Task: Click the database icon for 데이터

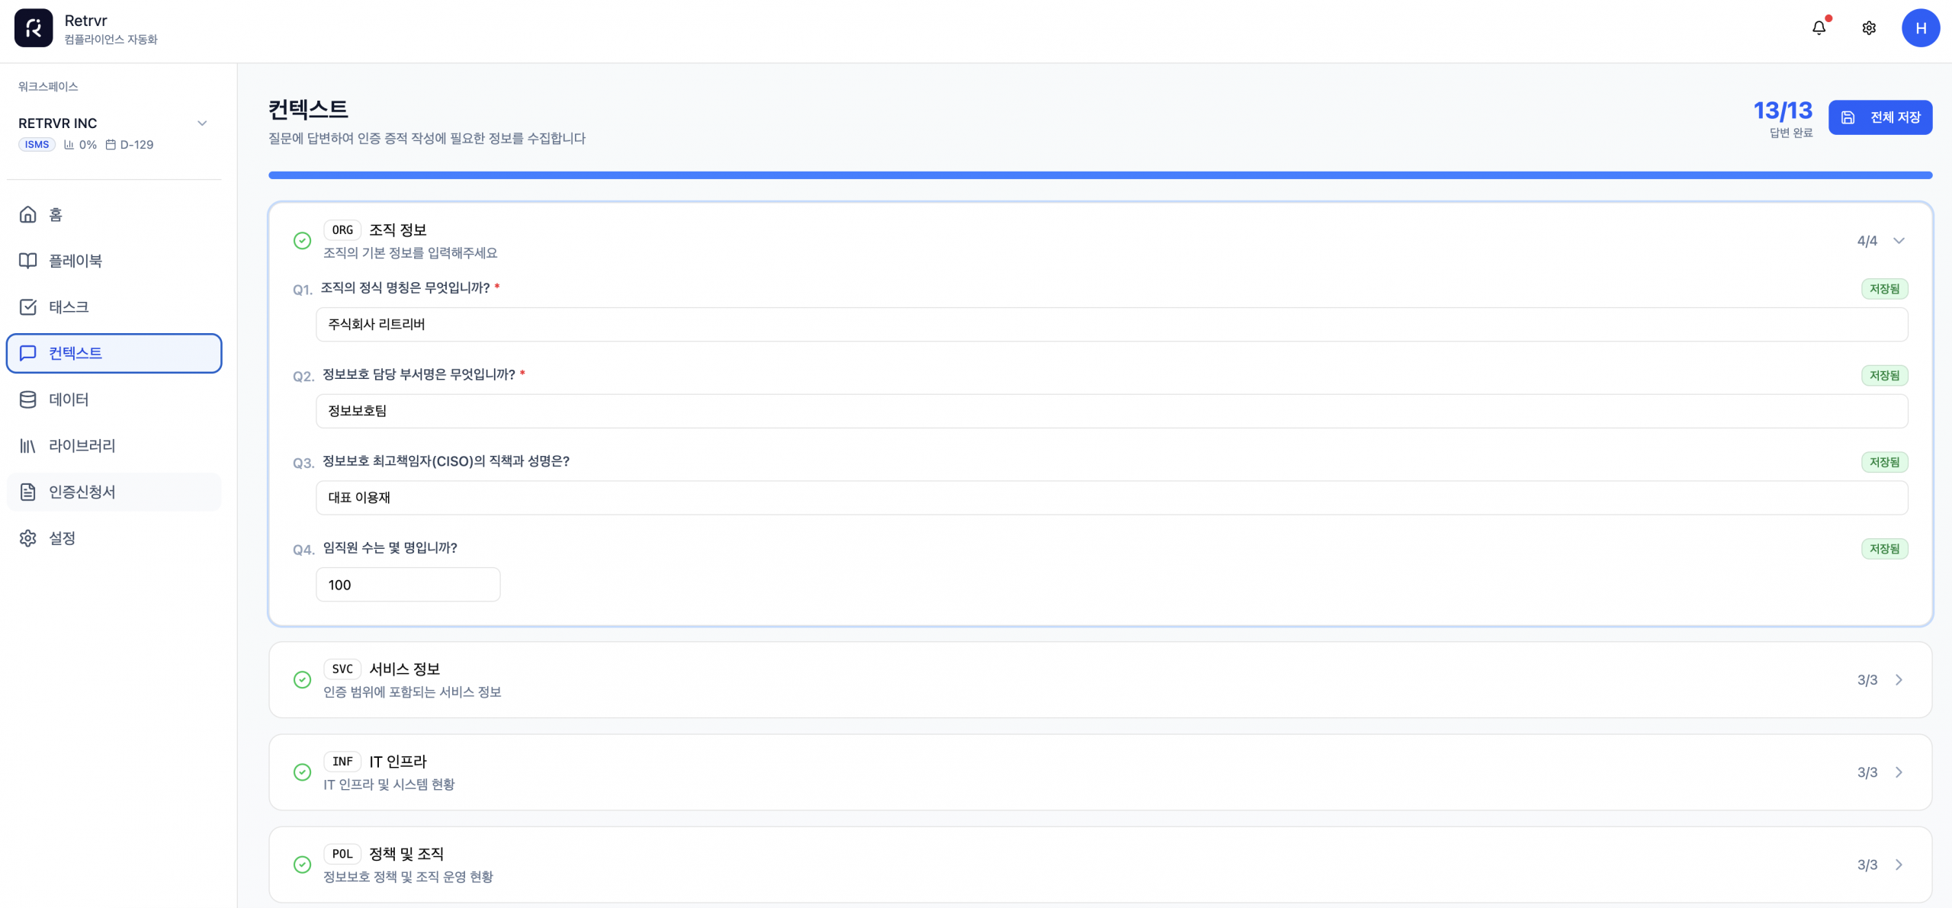Action: 28,399
